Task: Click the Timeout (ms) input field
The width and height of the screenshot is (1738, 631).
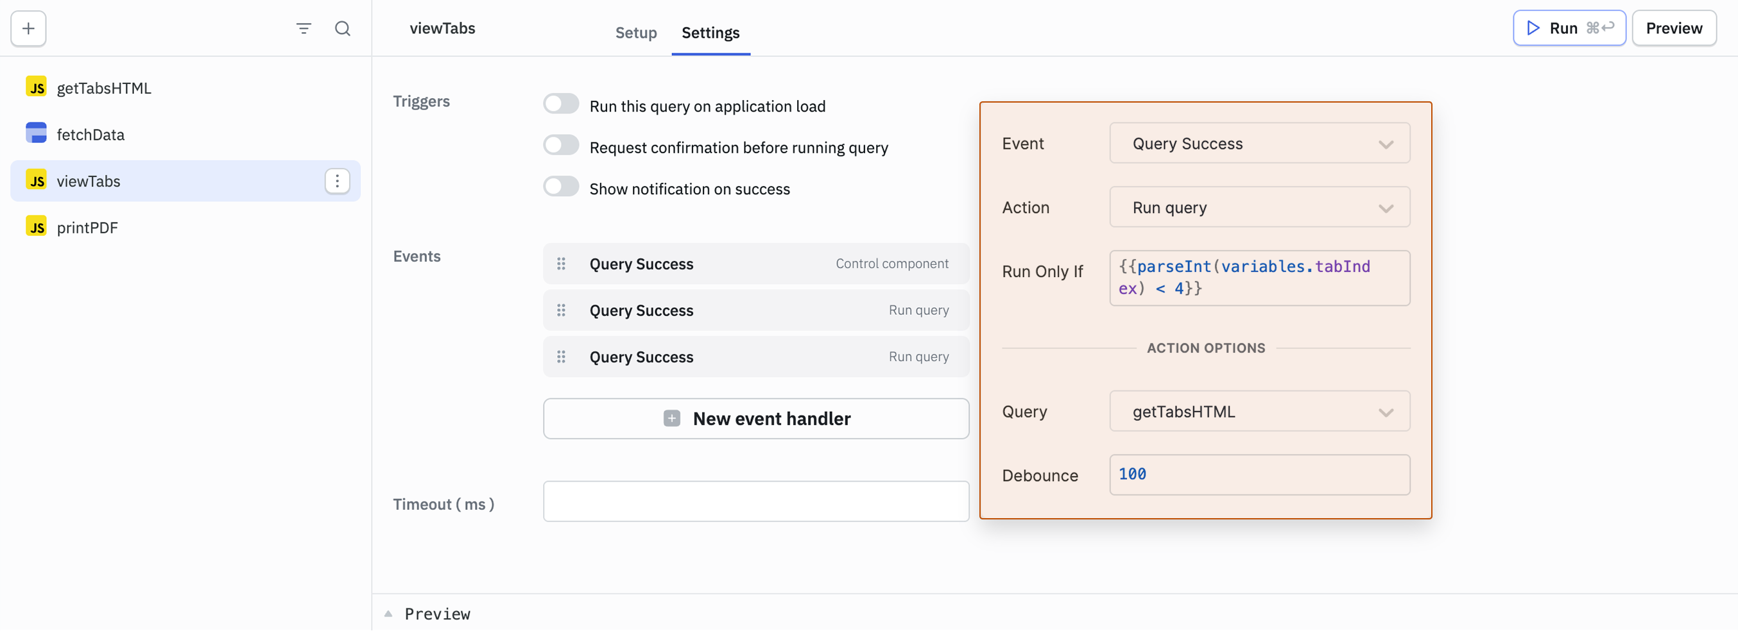Action: (755, 501)
